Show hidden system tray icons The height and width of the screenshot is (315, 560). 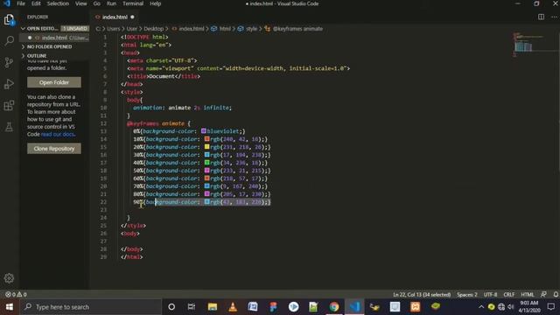pyautogui.click(x=481, y=307)
